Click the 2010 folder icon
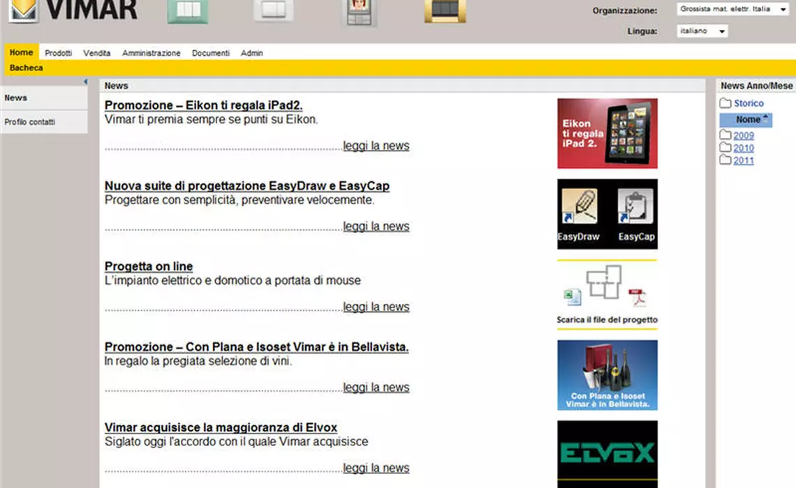Viewport: 796px width, 488px height. click(x=725, y=148)
